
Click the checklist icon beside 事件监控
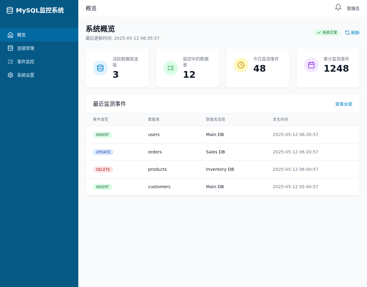click(x=10, y=62)
